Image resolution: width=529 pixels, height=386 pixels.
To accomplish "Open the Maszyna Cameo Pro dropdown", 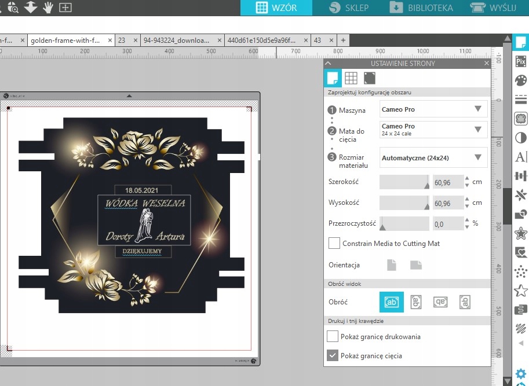I will pos(433,109).
